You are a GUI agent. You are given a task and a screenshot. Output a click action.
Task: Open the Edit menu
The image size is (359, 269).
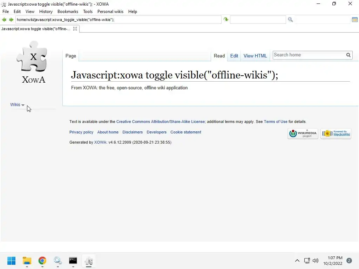[17, 12]
